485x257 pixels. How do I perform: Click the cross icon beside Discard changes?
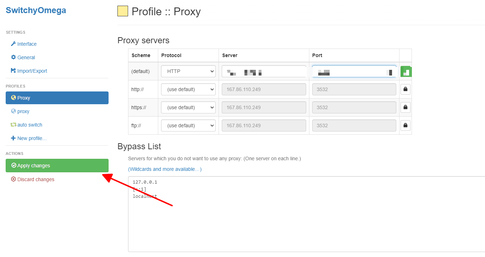(x=14, y=179)
